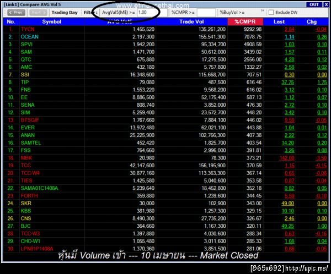Click SKR last price 49.00
Viewport: 331px width, 274px height.
pyautogui.click(x=288, y=204)
